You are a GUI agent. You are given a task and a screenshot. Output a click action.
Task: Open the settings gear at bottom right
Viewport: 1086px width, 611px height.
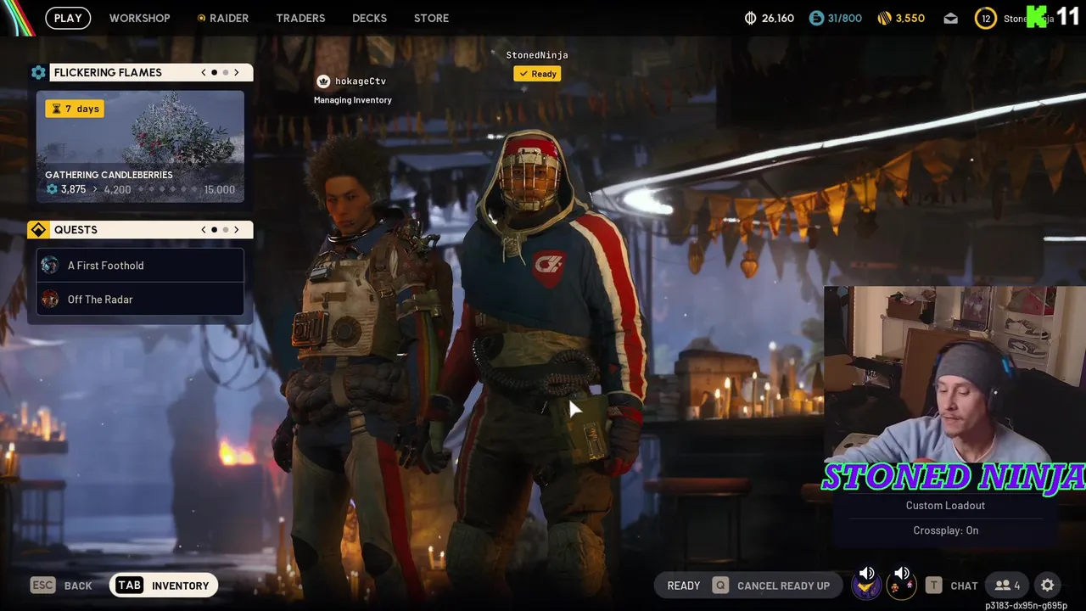1048,586
